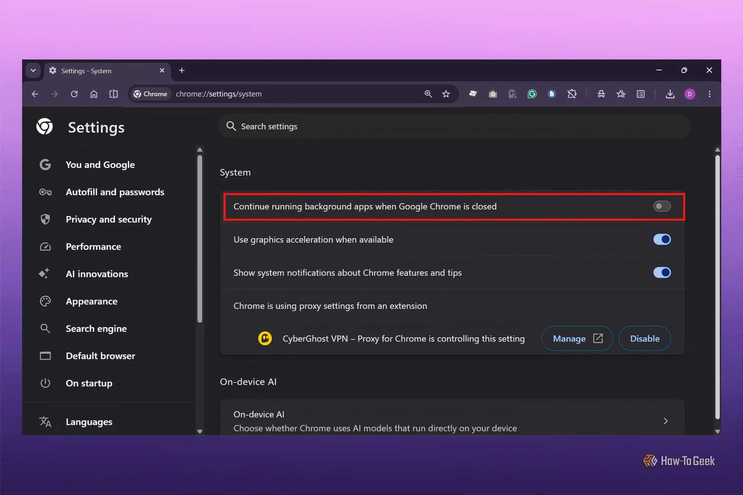
Task: Open Privacy and security section
Action: [x=108, y=220]
